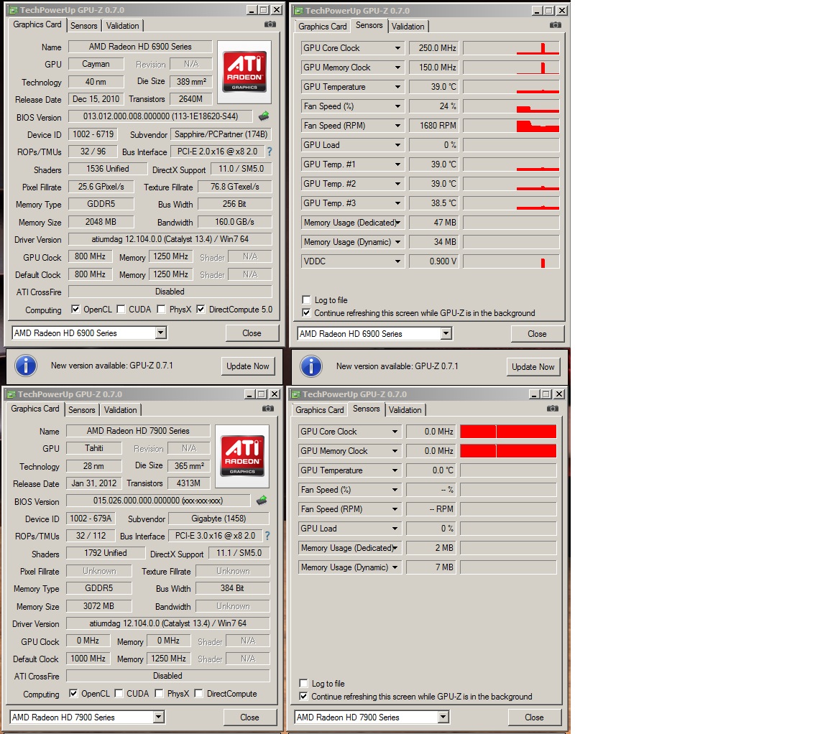Click Close button in HD 6900 Graphics Card window
828x734 pixels.
[x=252, y=333]
